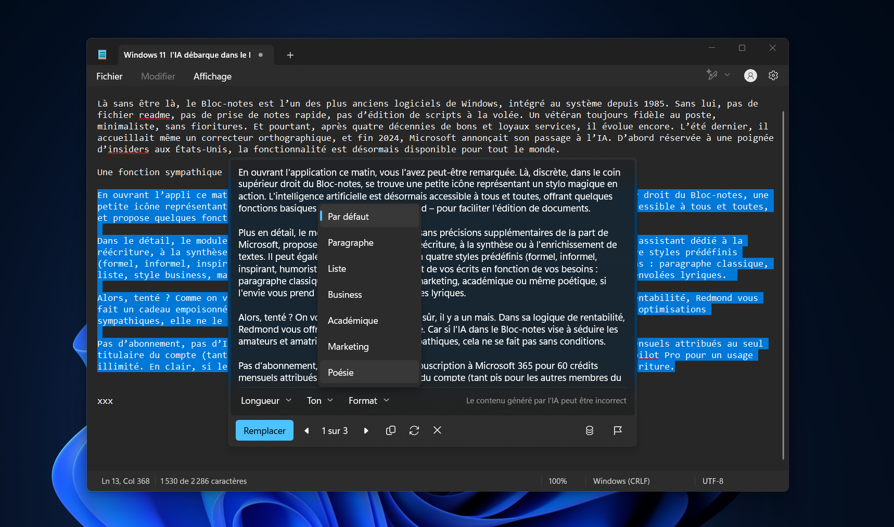Open the Affichage menu
894x527 pixels.
212,76
